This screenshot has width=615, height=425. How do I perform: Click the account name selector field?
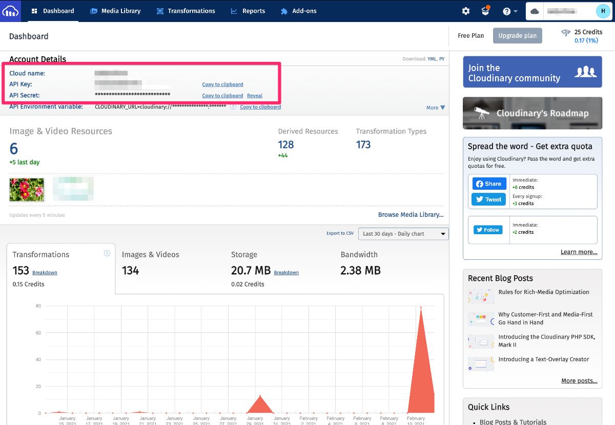pyautogui.click(x=569, y=11)
